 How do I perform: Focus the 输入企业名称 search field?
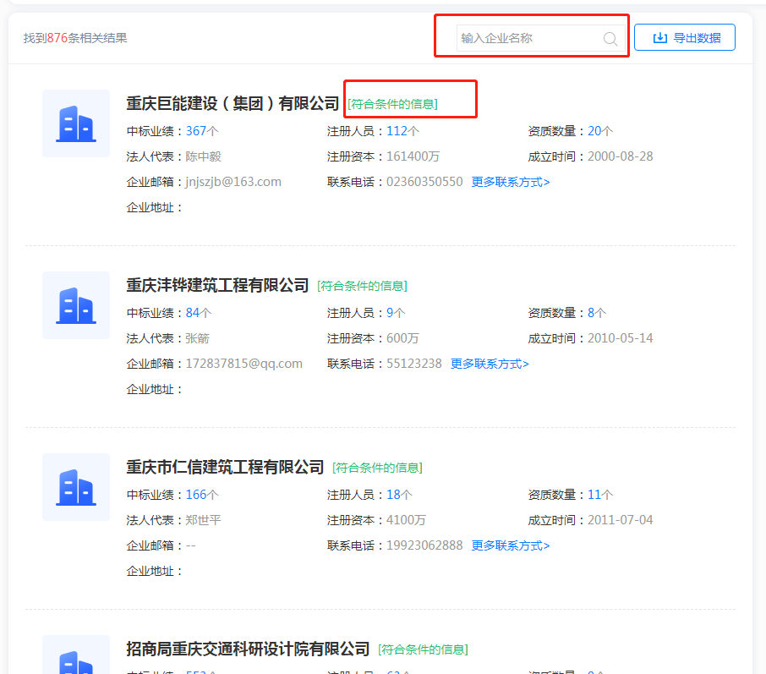540,38
